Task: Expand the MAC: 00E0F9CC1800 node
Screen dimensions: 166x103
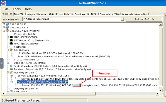Action: [8, 37]
